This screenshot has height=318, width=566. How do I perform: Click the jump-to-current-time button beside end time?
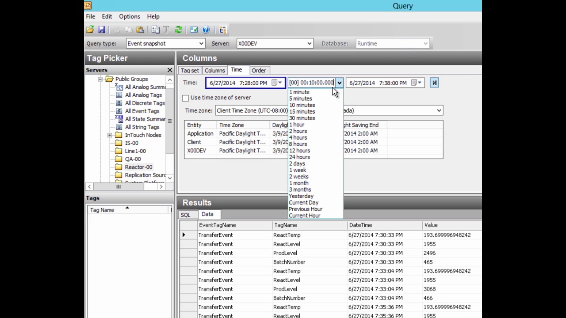(x=434, y=83)
